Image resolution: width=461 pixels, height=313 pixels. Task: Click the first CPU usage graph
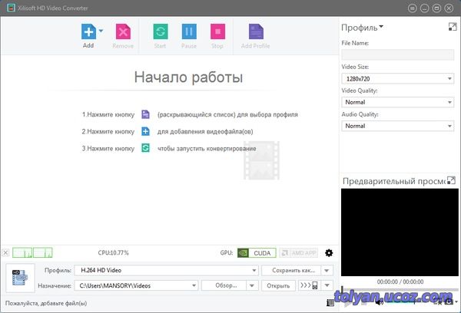[22, 252]
